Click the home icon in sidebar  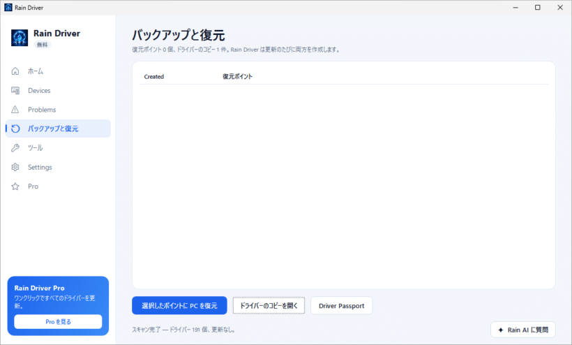(x=15, y=71)
